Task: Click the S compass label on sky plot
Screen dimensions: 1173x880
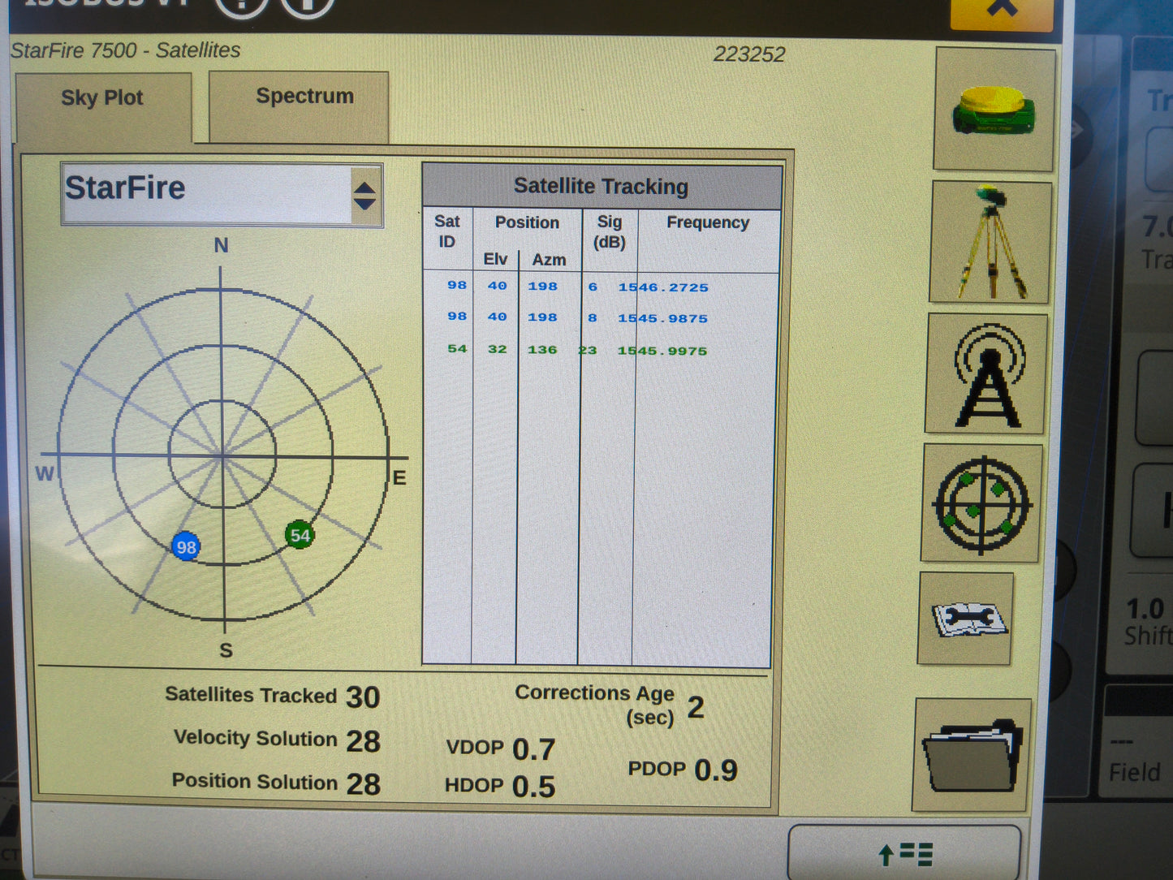Action: 226,650
